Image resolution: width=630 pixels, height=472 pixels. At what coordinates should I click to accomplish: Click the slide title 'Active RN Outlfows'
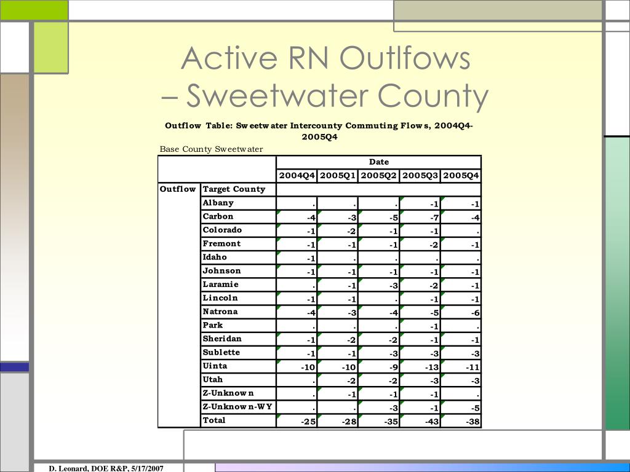point(326,58)
